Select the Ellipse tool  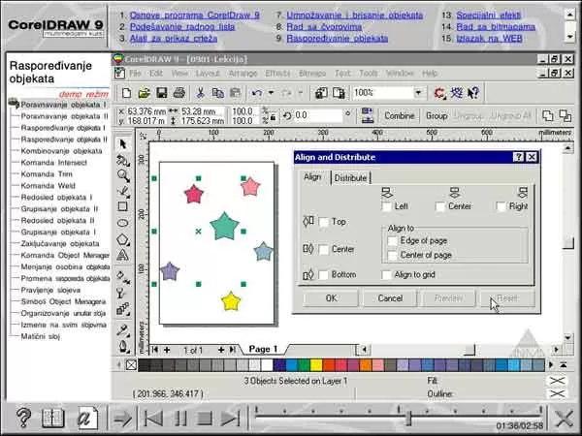123,223
